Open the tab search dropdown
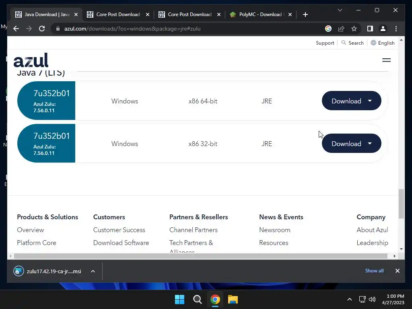The height and width of the screenshot is (309, 412). tap(340, 10)
